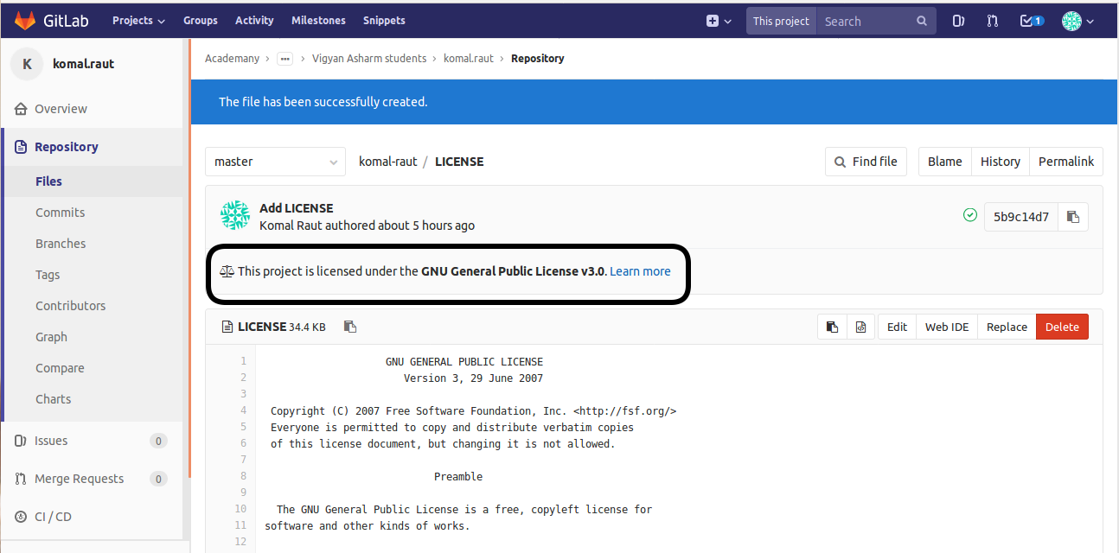The width and height of the screenshot is (1119, 553).
Task: Click the search magnifier icon in the top bar
Action: [x=922, y=21]
